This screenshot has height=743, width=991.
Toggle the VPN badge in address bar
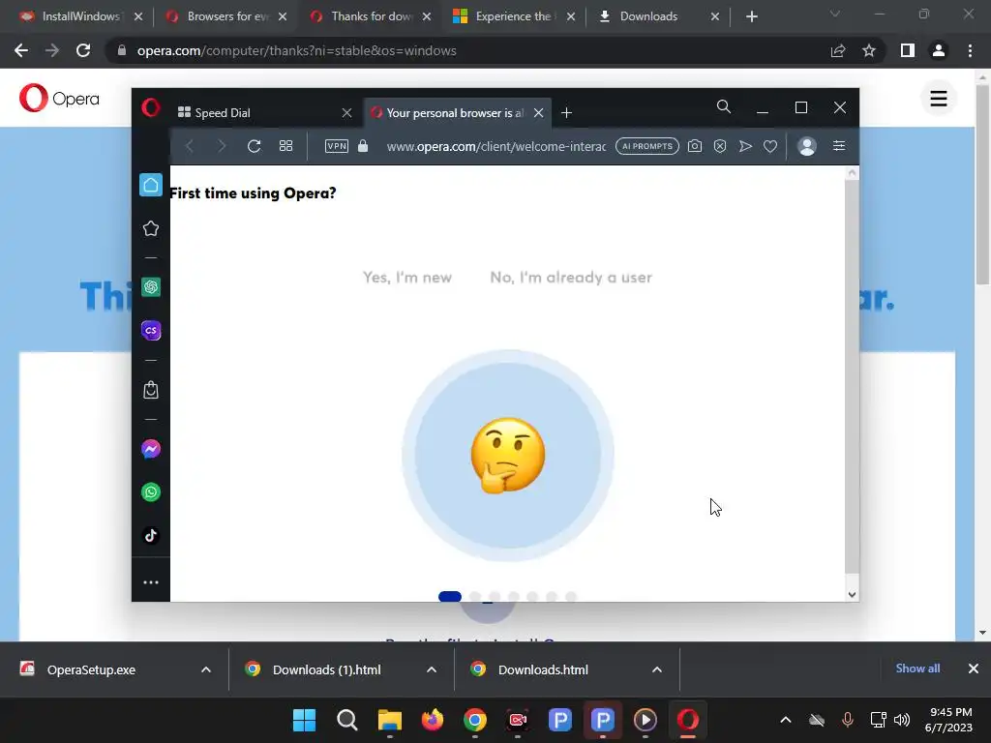tap(336, 147)
